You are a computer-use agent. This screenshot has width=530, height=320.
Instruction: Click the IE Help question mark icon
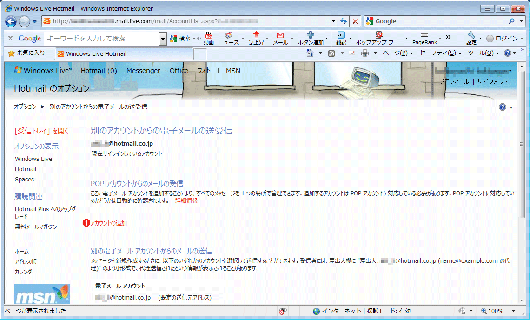coord(507,53)
